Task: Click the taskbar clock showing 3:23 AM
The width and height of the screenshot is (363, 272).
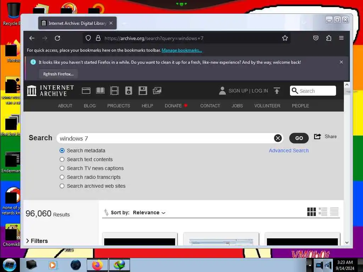Action: [x=345, y=265]
